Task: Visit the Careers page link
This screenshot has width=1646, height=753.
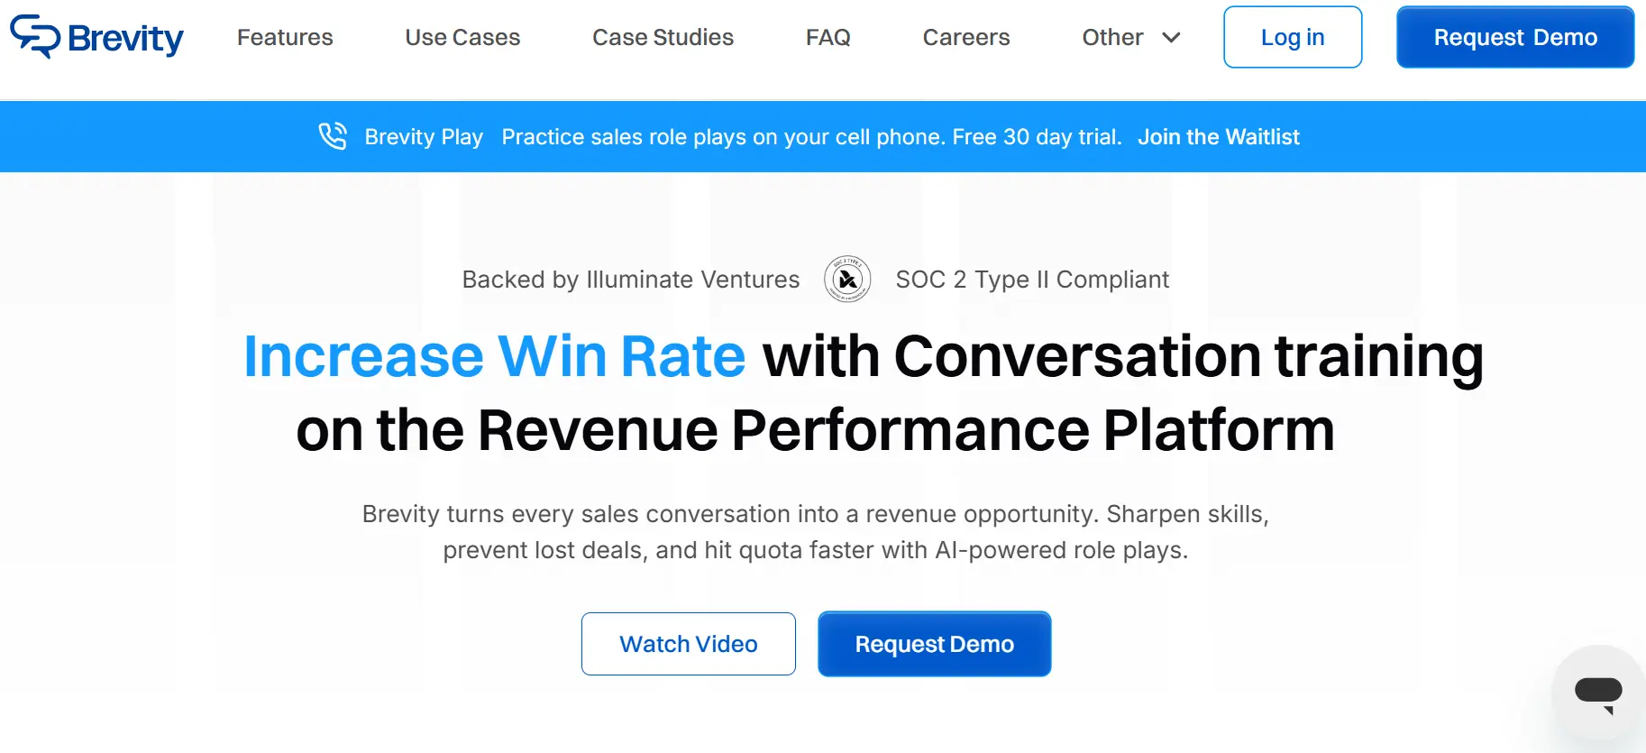Action: [965, 38]
